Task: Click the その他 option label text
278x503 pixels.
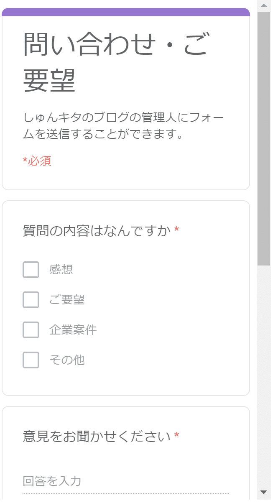Action: [67, 360]
